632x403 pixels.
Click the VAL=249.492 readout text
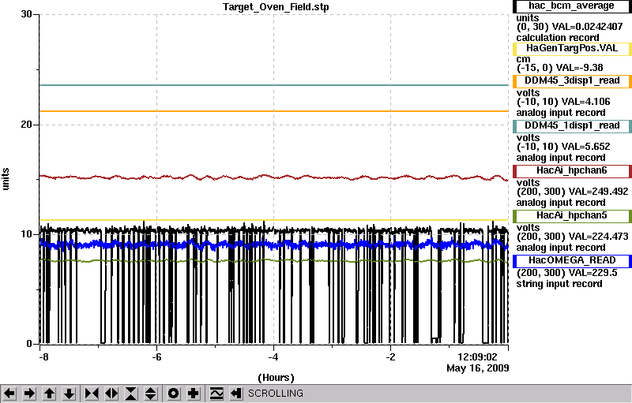tap(598, 192)
